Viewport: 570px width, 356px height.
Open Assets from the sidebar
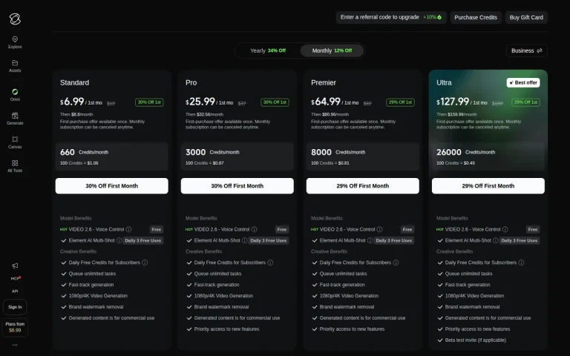[x=15, y=66]
